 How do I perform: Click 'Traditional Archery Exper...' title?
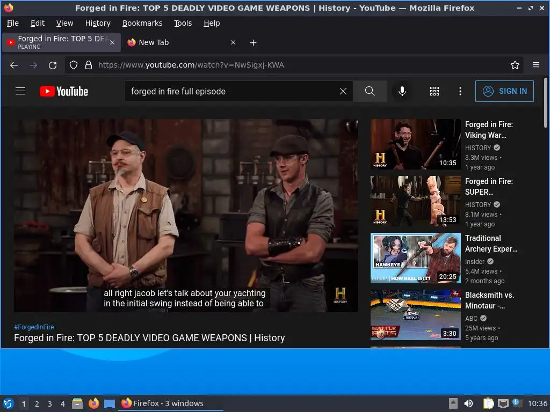tap(491, 244)
